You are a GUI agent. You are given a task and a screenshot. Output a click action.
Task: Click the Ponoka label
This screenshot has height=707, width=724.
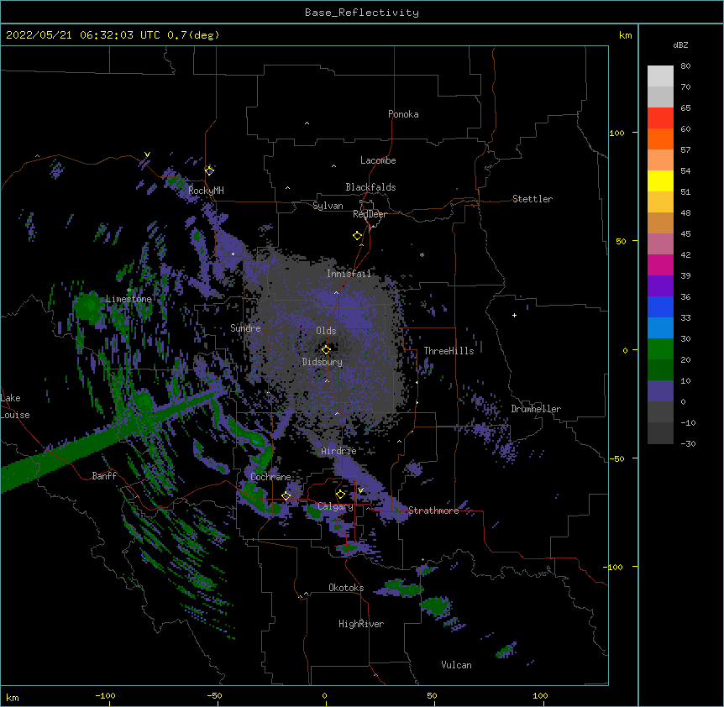(403, 114)
